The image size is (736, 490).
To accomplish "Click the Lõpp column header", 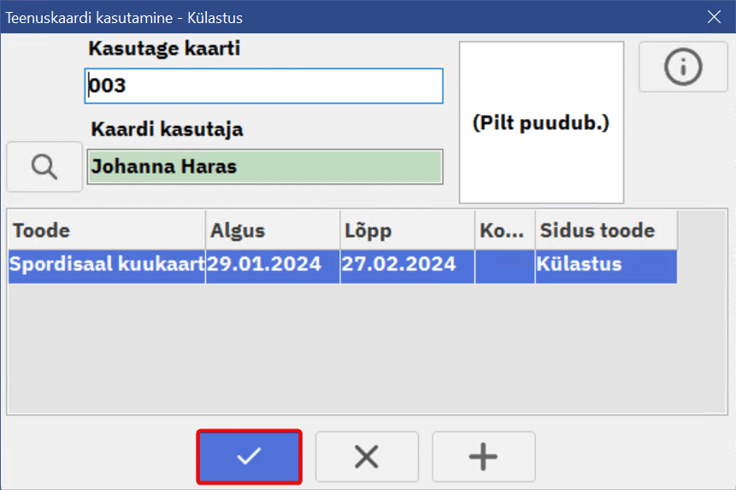I will 407,231.
